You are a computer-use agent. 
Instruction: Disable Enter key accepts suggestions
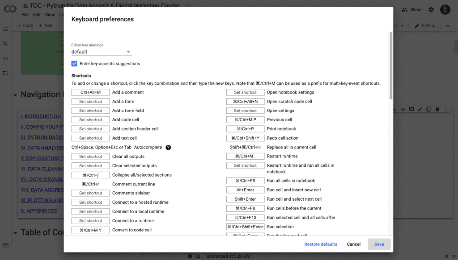click(74, 63)
